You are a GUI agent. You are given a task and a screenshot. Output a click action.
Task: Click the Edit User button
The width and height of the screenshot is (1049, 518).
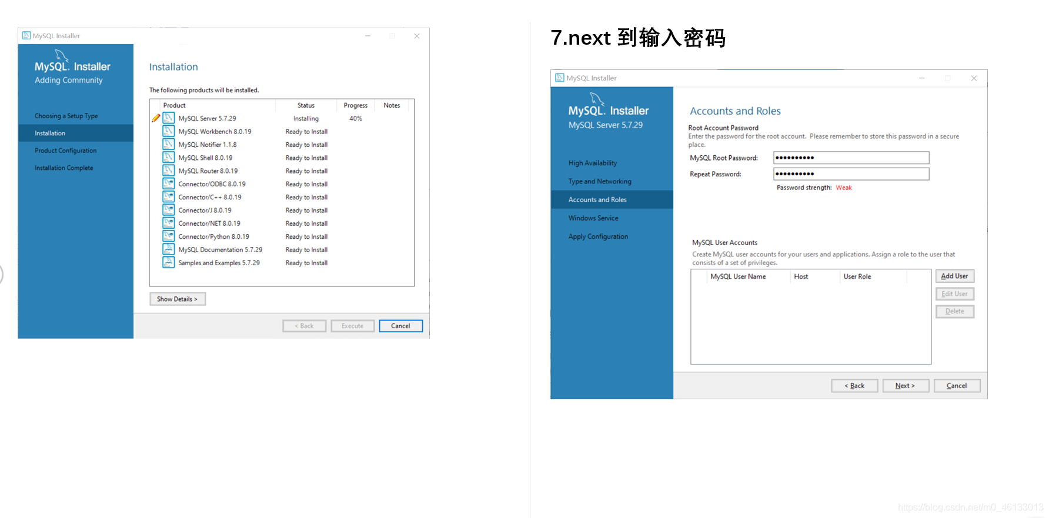955,294
